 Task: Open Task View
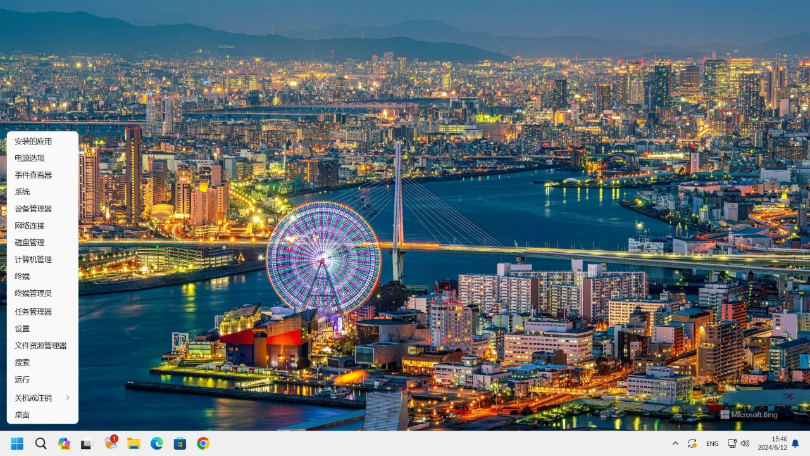click(85, 443)
